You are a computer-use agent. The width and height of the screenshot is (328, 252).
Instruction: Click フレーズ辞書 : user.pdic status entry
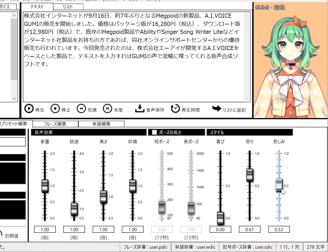146,247
